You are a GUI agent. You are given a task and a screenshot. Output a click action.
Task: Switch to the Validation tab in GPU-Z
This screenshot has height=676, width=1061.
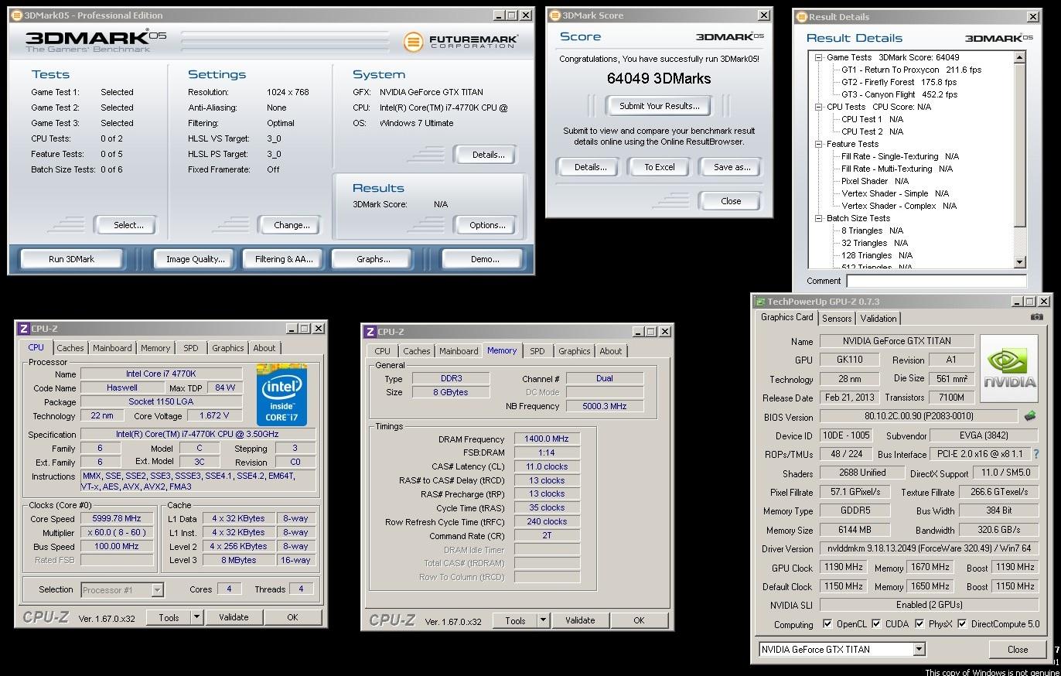(x=878, y=319)
